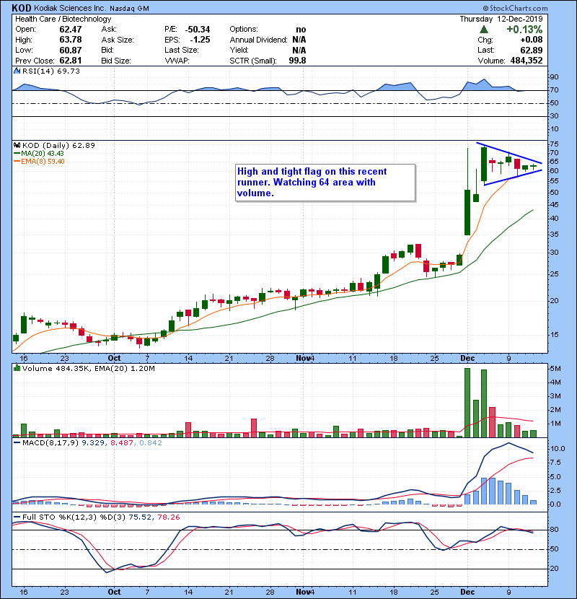Click the 'Nasdaq GM' exchange label
The height and width of the screenshot is (599, 577).
129,9
